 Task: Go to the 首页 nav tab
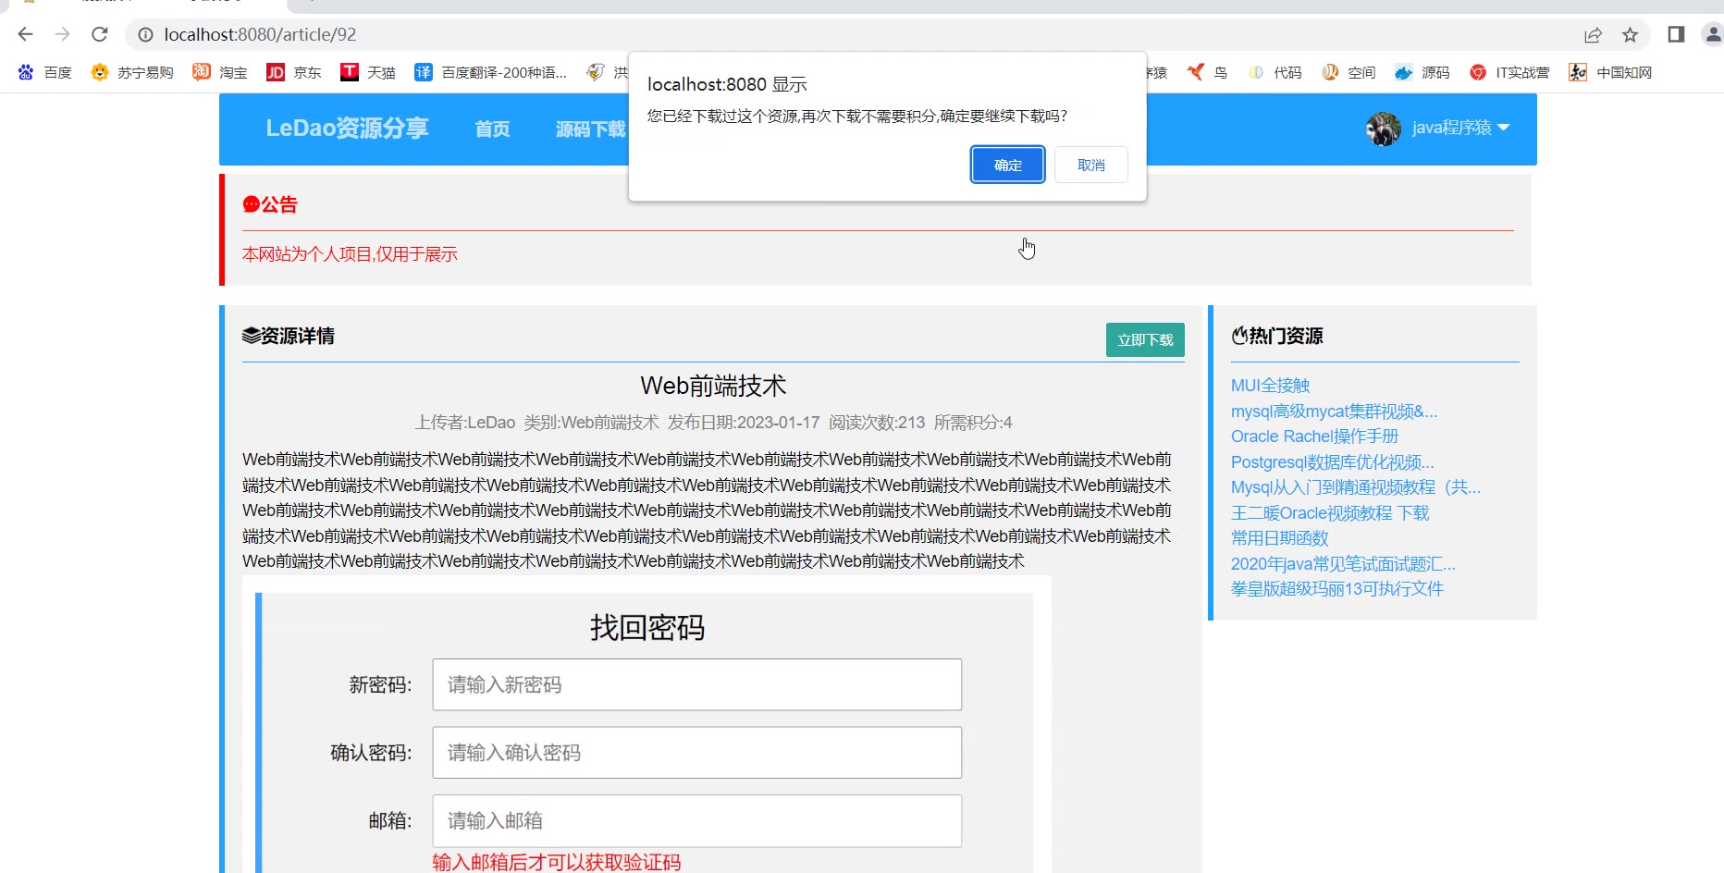(492, 129)
